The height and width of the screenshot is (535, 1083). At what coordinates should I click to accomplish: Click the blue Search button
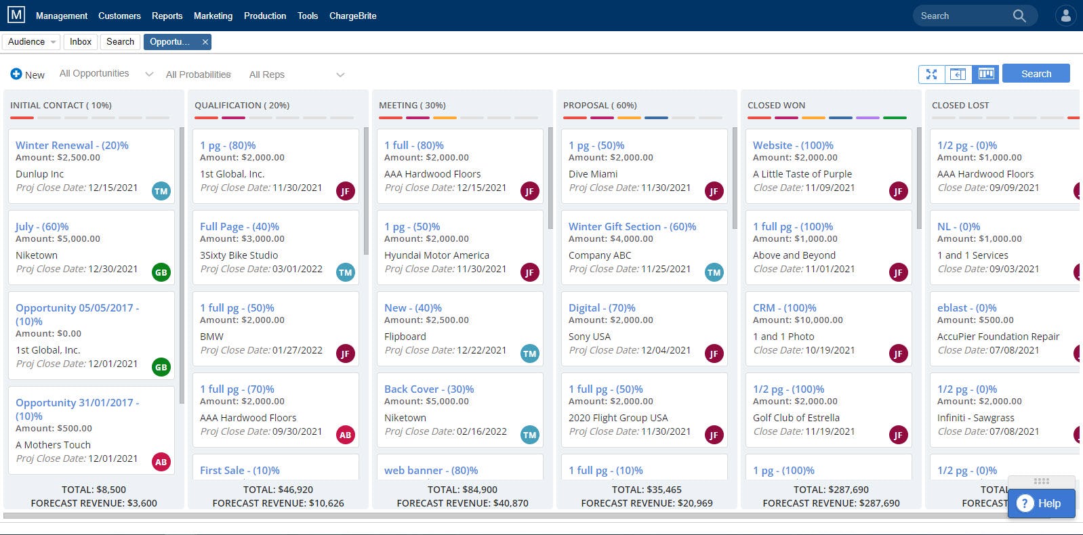[1036, 74]
